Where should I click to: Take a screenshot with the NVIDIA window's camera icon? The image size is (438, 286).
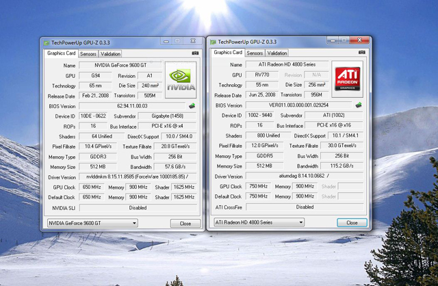[195, 53]
